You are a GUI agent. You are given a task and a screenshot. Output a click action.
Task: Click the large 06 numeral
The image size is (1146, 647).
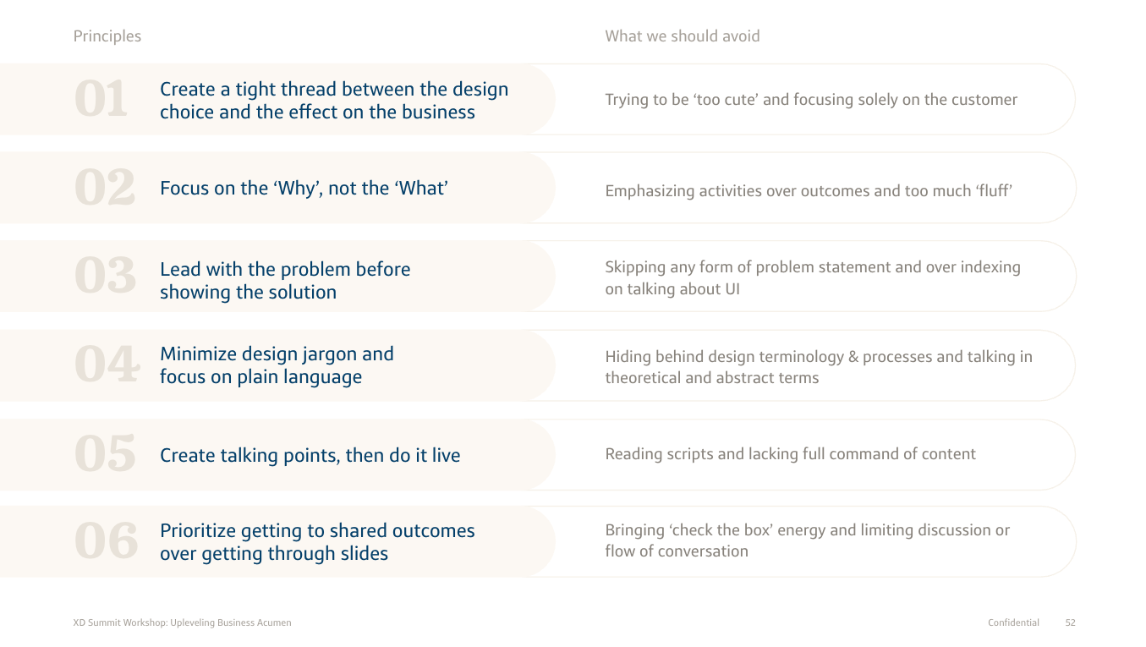[106, 541]
